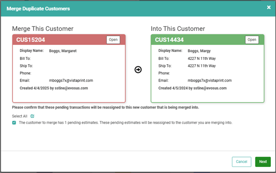Click the Ship To address 4227 N 11th Way
Screen dimensions: 276x173
click(201, 66)
